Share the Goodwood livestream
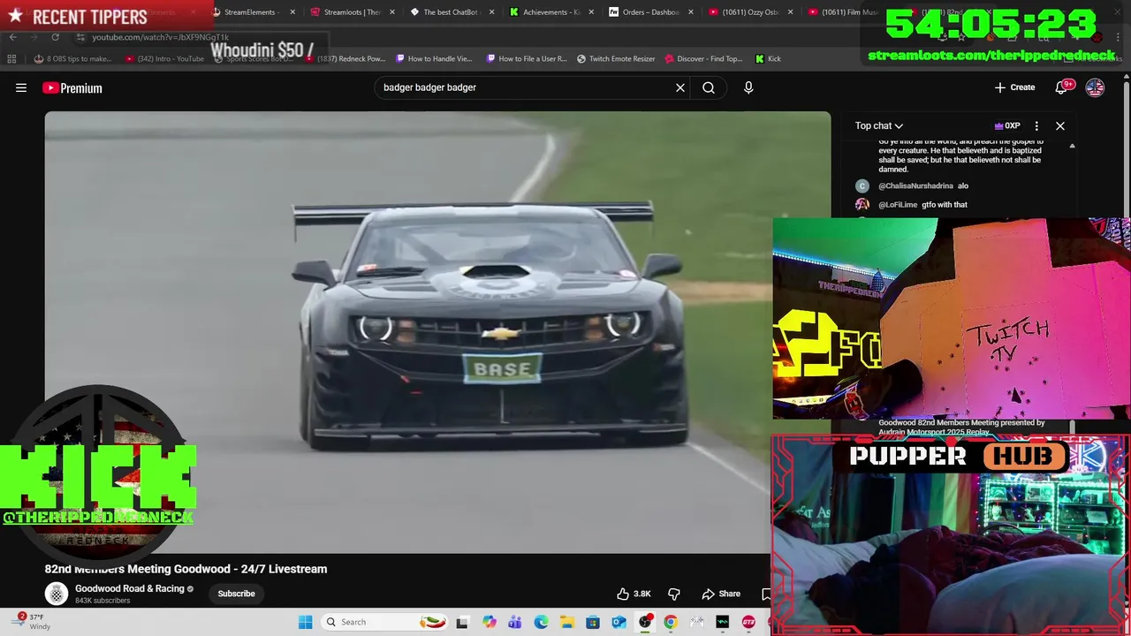Screen dimensions: 1131x636 click(721, 594)
